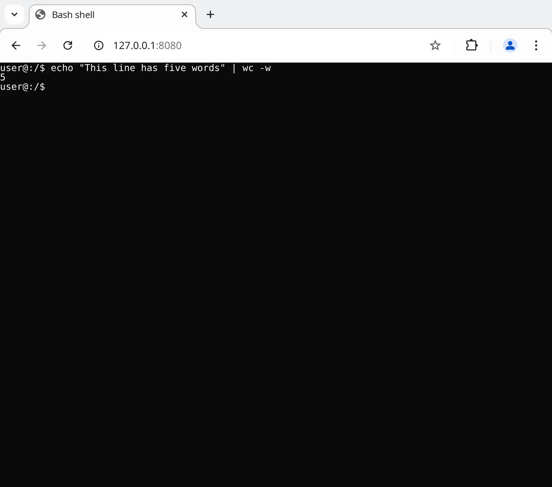
Task: Open the tab search chevron
Action: click(x=14, y=14)
